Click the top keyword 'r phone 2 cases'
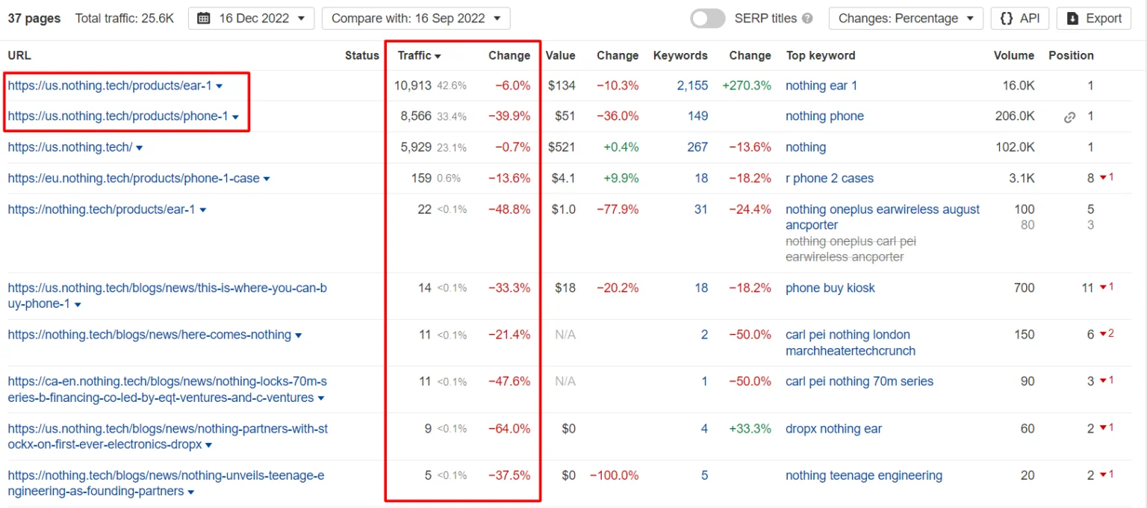Viewport: 1147px width, 508px height. [x=830, y=178]
